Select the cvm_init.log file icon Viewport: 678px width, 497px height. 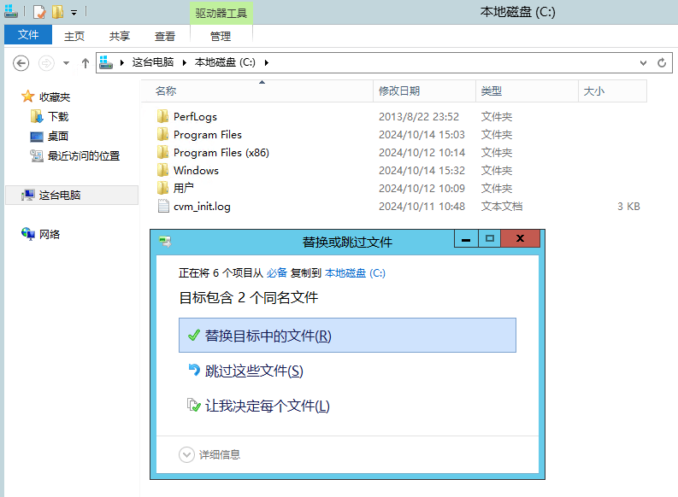[163, 206]
